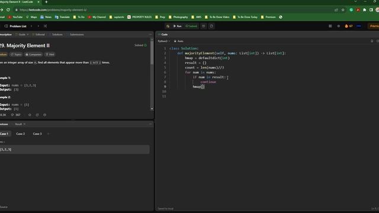Star this problem as favorite
379x213 pixels.
coord(30,115)
